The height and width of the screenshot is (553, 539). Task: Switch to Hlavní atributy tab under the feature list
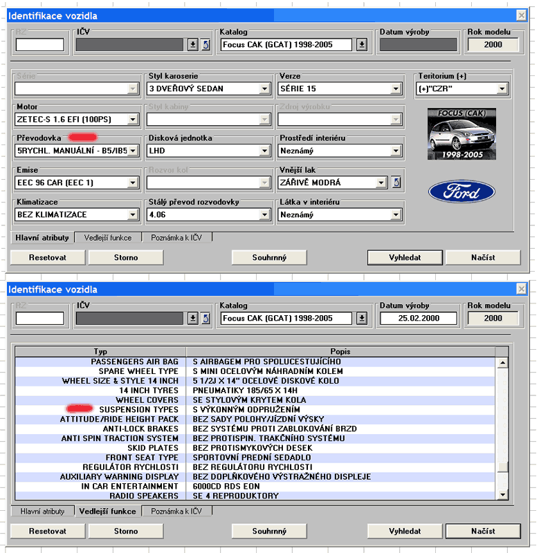[42, 512]
